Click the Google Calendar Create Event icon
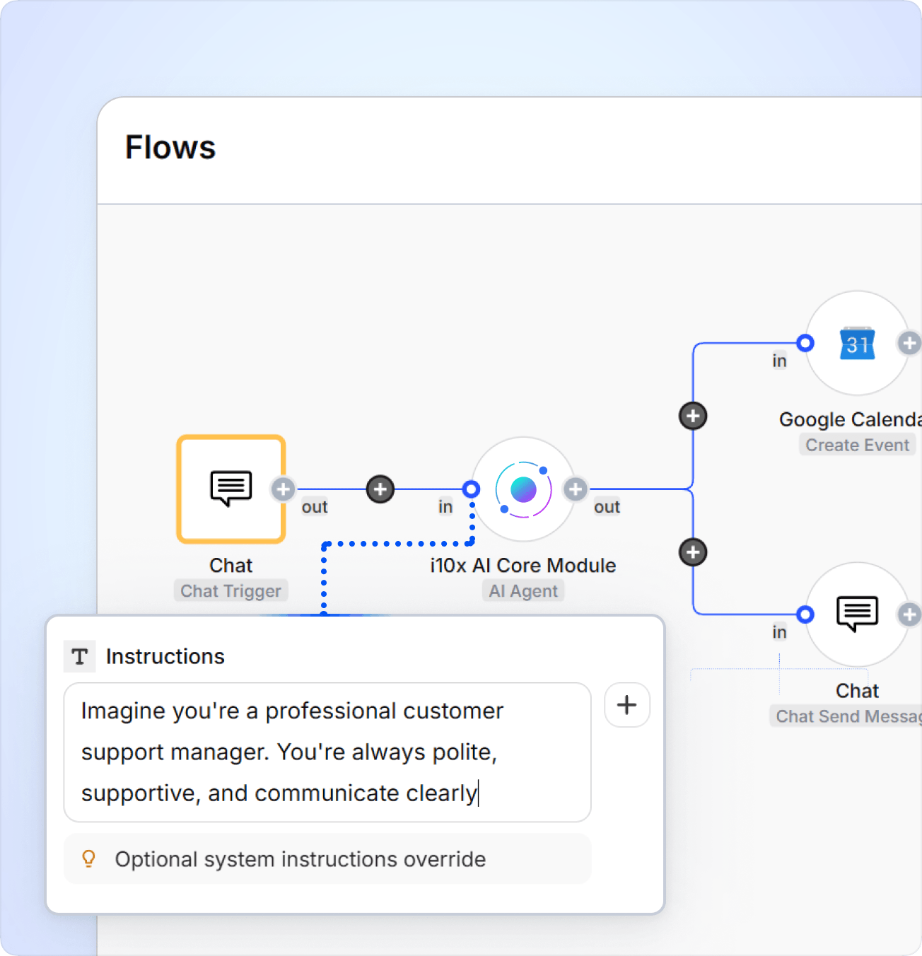The height and width of the screenshot is (956, 922). (x=857, y=344)
